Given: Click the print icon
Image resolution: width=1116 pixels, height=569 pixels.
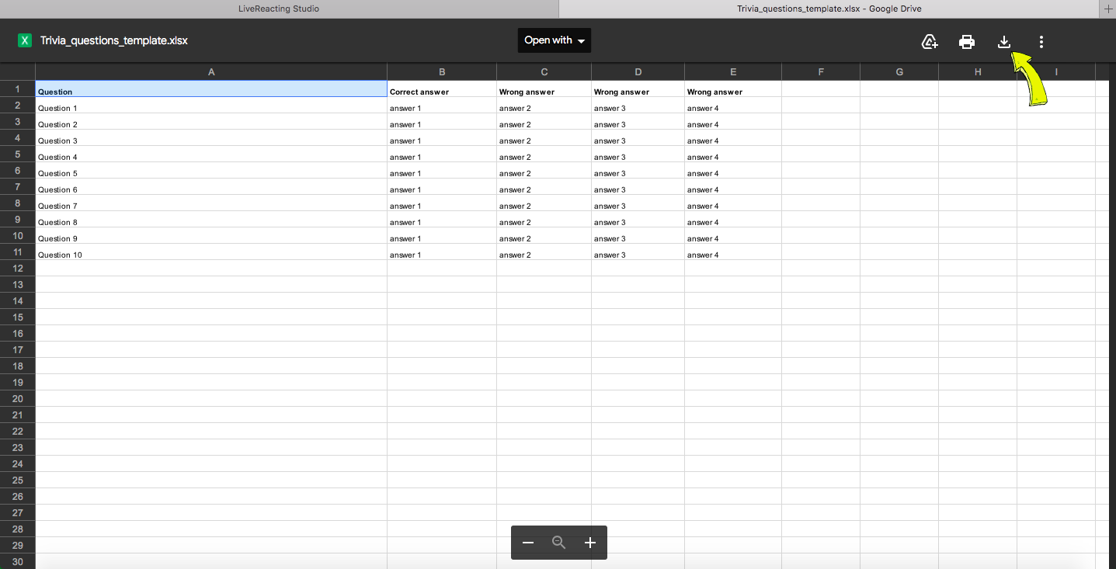Looking at the screenshot, I should point(967,42).
